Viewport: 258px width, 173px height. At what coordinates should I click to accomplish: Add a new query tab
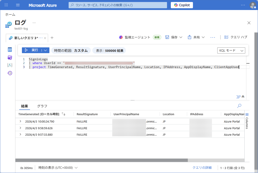[52, 38]
